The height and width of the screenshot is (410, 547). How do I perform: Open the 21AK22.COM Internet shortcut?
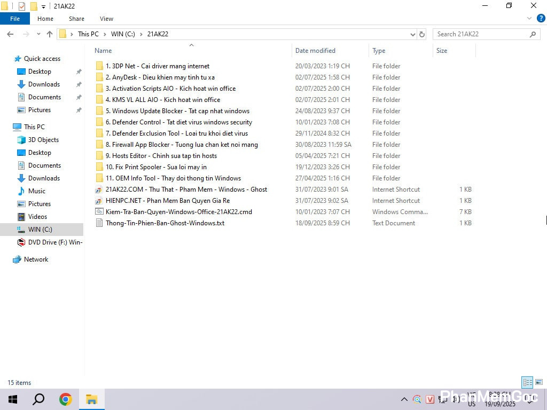(186, 190)
